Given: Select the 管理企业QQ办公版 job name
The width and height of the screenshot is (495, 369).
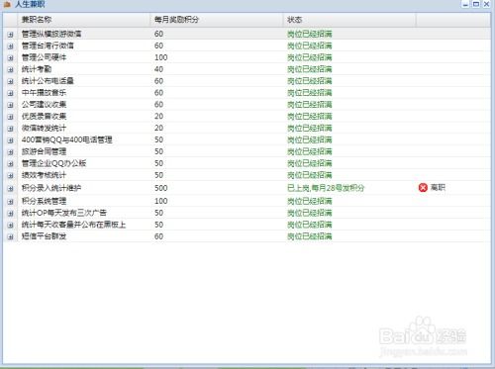Looking at the screenshot, I should (54, 163).
